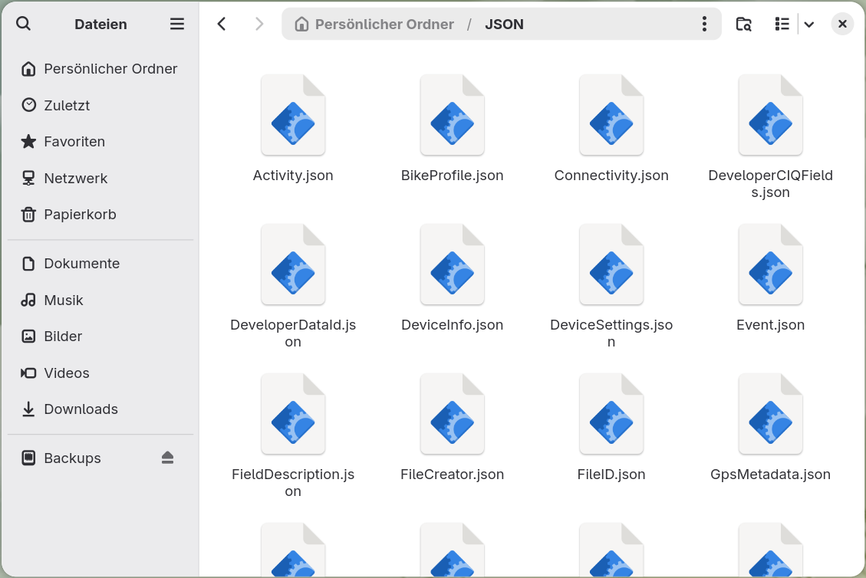Image resolution: width=866 pixels, height=578 pixels.
Task: Select the Connectivity.json file icon
Action: 611,115
